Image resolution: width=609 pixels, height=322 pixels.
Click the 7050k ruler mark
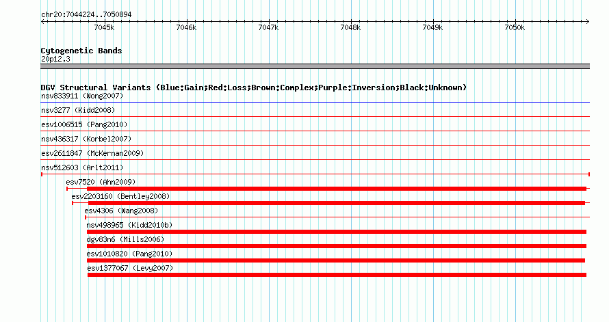(x=515, y=27)
